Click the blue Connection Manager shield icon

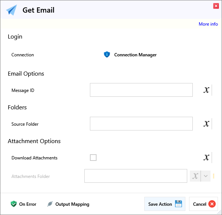click(107, 55)
